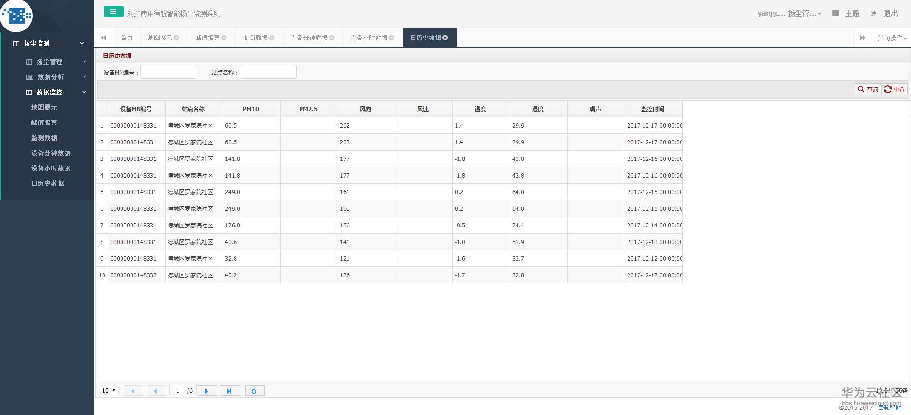This screenshot has height=415, width=911.
Task: Sort by the 噪声 column header
Action: pyautogui.click(x=596, y=109)
